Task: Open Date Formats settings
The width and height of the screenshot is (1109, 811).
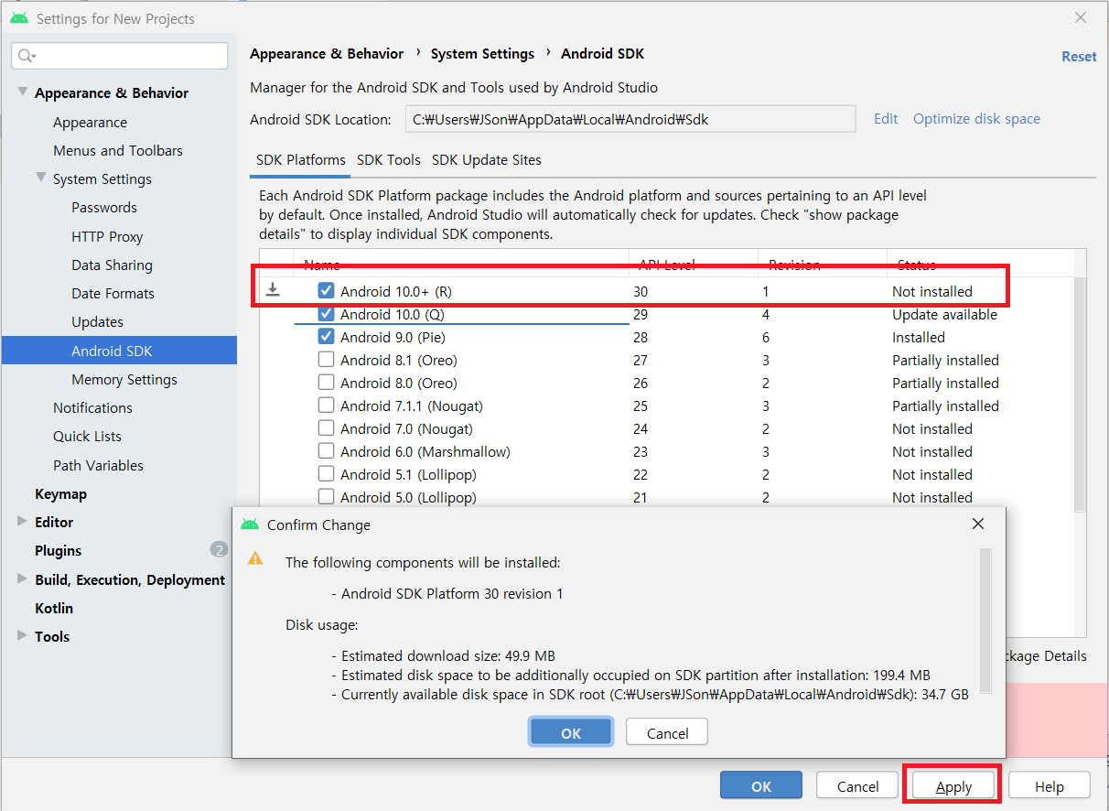Action: tap(113, 293)
